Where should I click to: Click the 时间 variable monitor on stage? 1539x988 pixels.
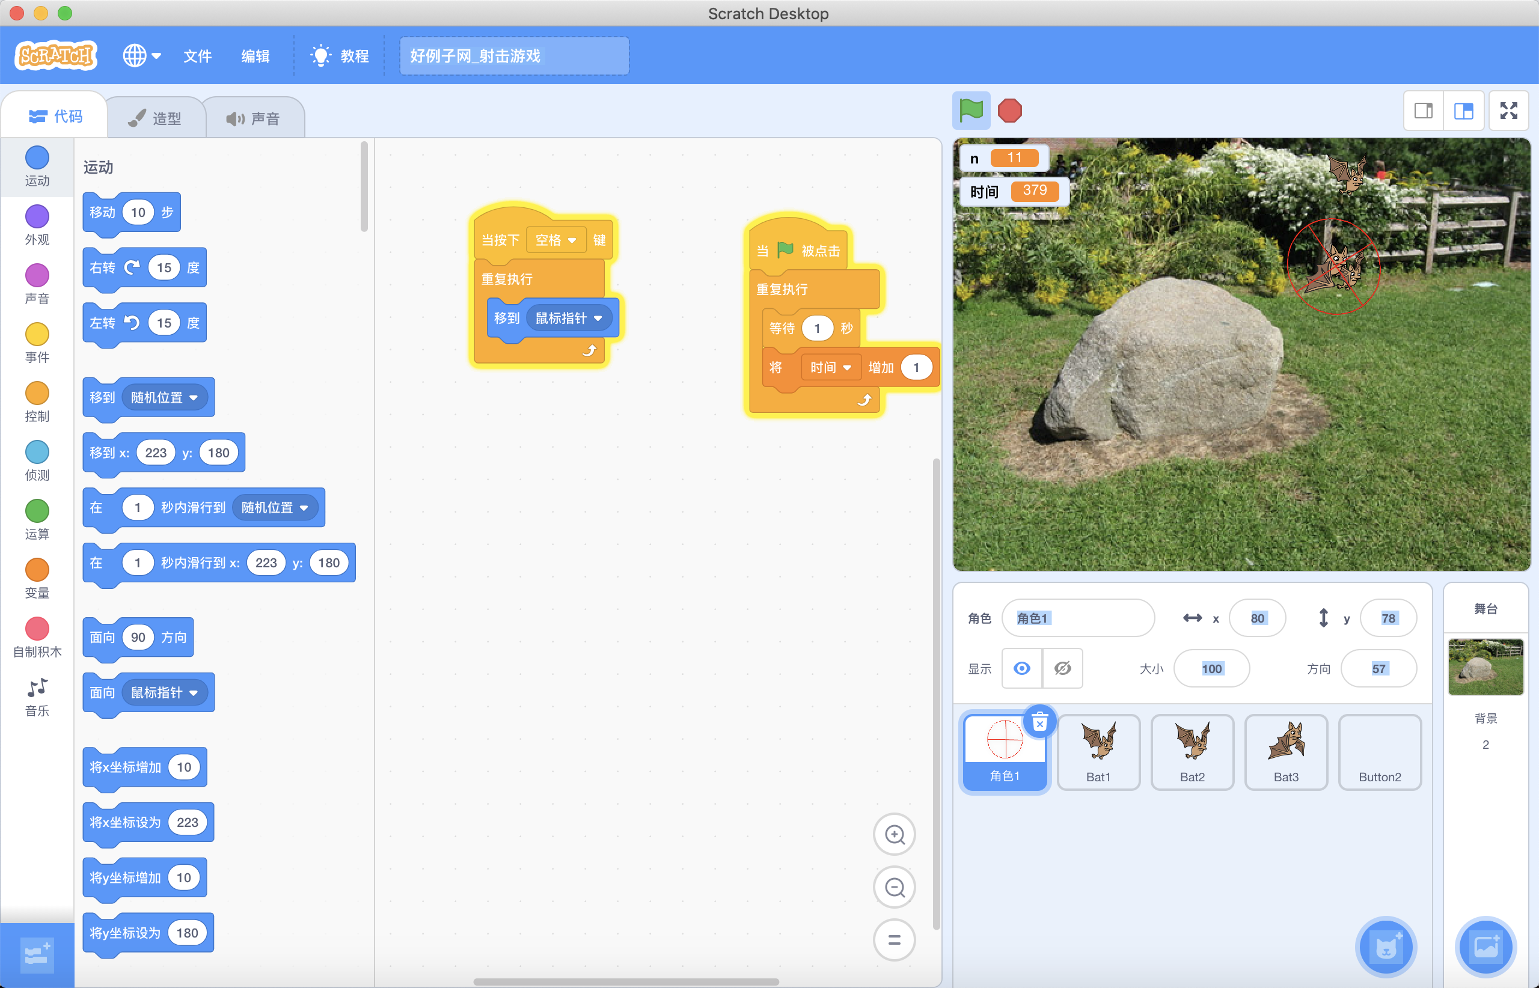tap(1014, 191)
